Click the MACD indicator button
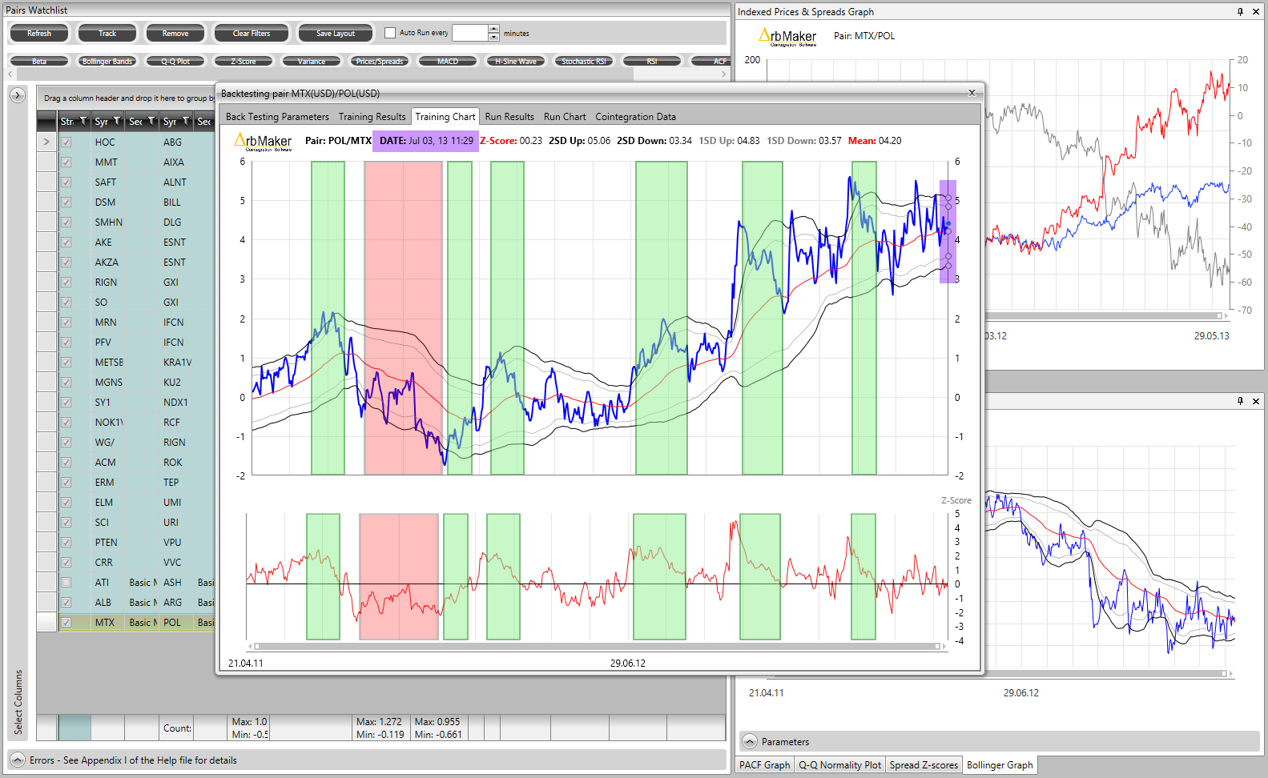 point(448,61)
